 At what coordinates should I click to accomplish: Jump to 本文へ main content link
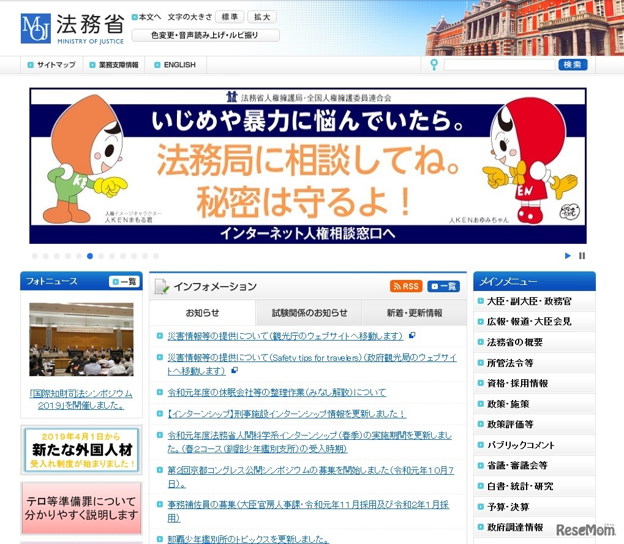coord(146,17)
